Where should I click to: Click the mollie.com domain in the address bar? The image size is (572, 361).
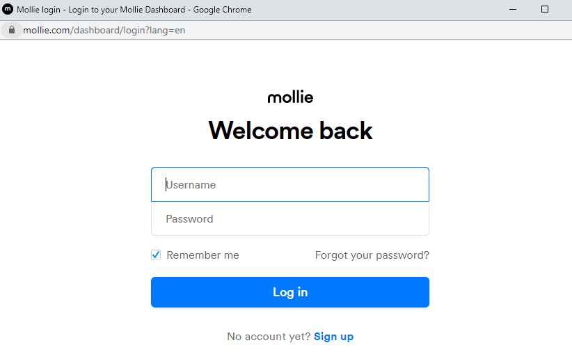[46, 31]
